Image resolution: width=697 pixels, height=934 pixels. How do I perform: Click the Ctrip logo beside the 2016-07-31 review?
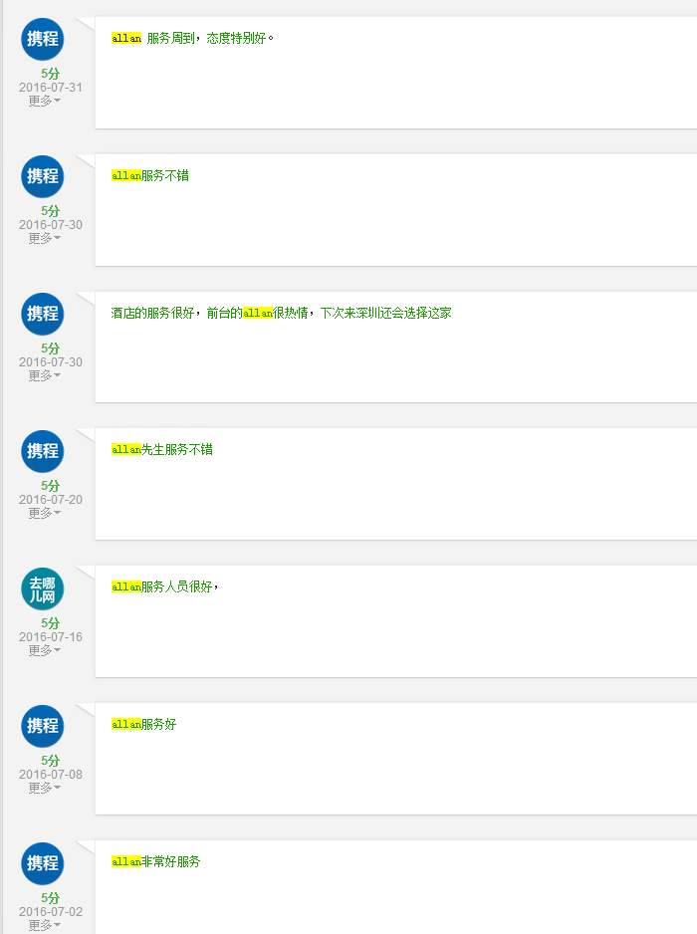coord(43,39)
